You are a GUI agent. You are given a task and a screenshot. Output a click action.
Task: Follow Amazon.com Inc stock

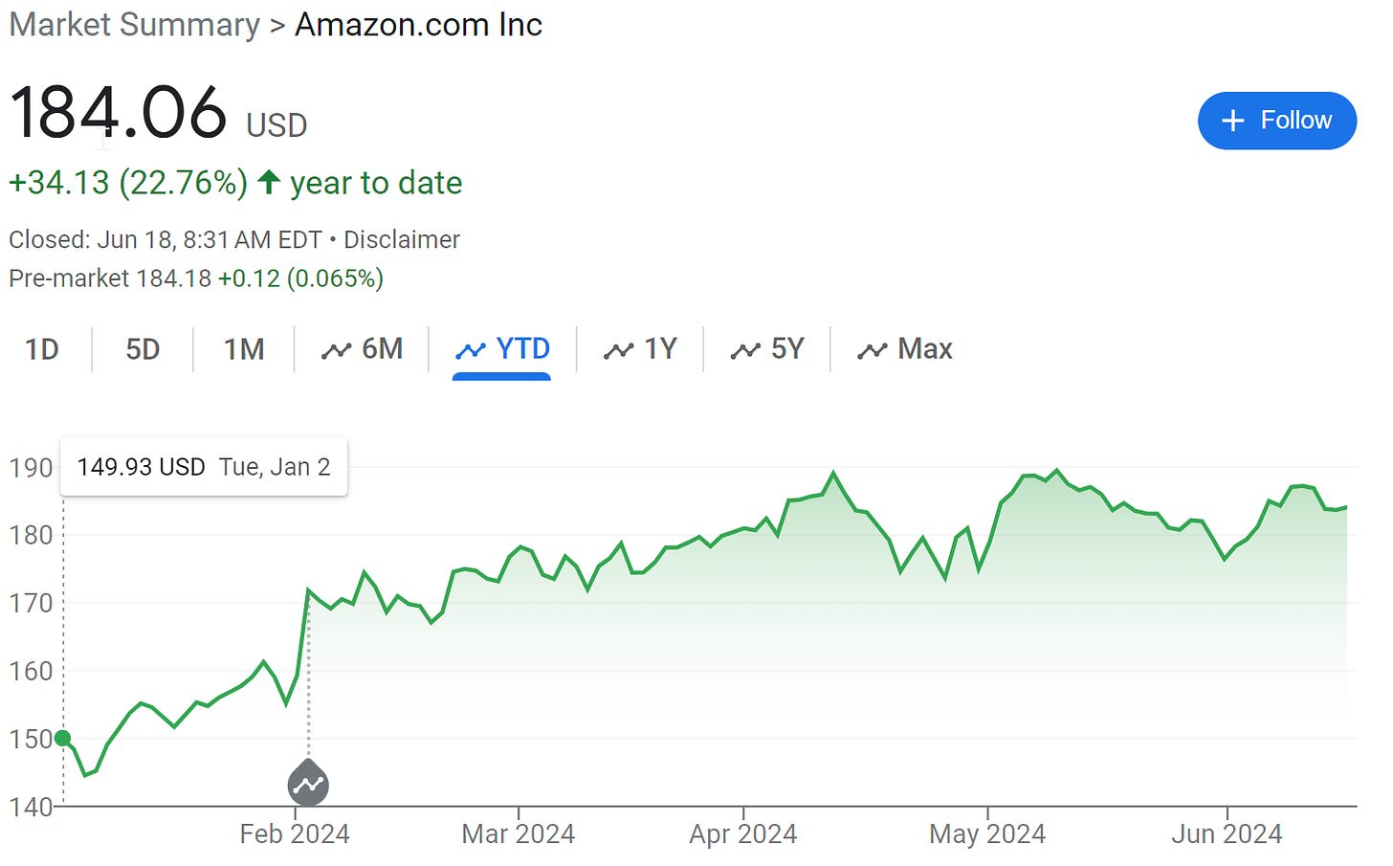point(1277,121)
